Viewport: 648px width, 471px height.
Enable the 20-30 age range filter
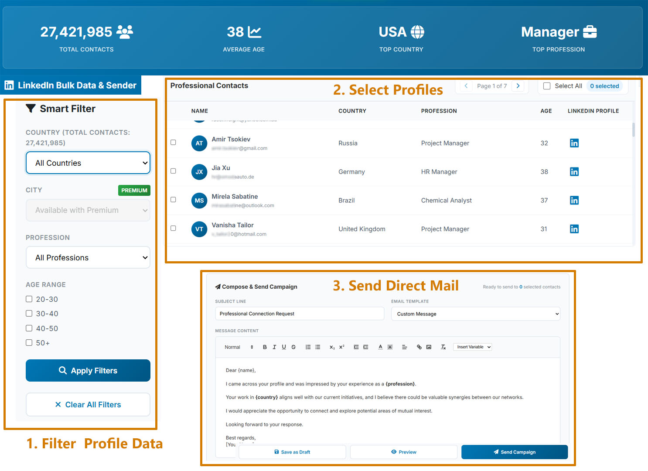pos(29,299)
